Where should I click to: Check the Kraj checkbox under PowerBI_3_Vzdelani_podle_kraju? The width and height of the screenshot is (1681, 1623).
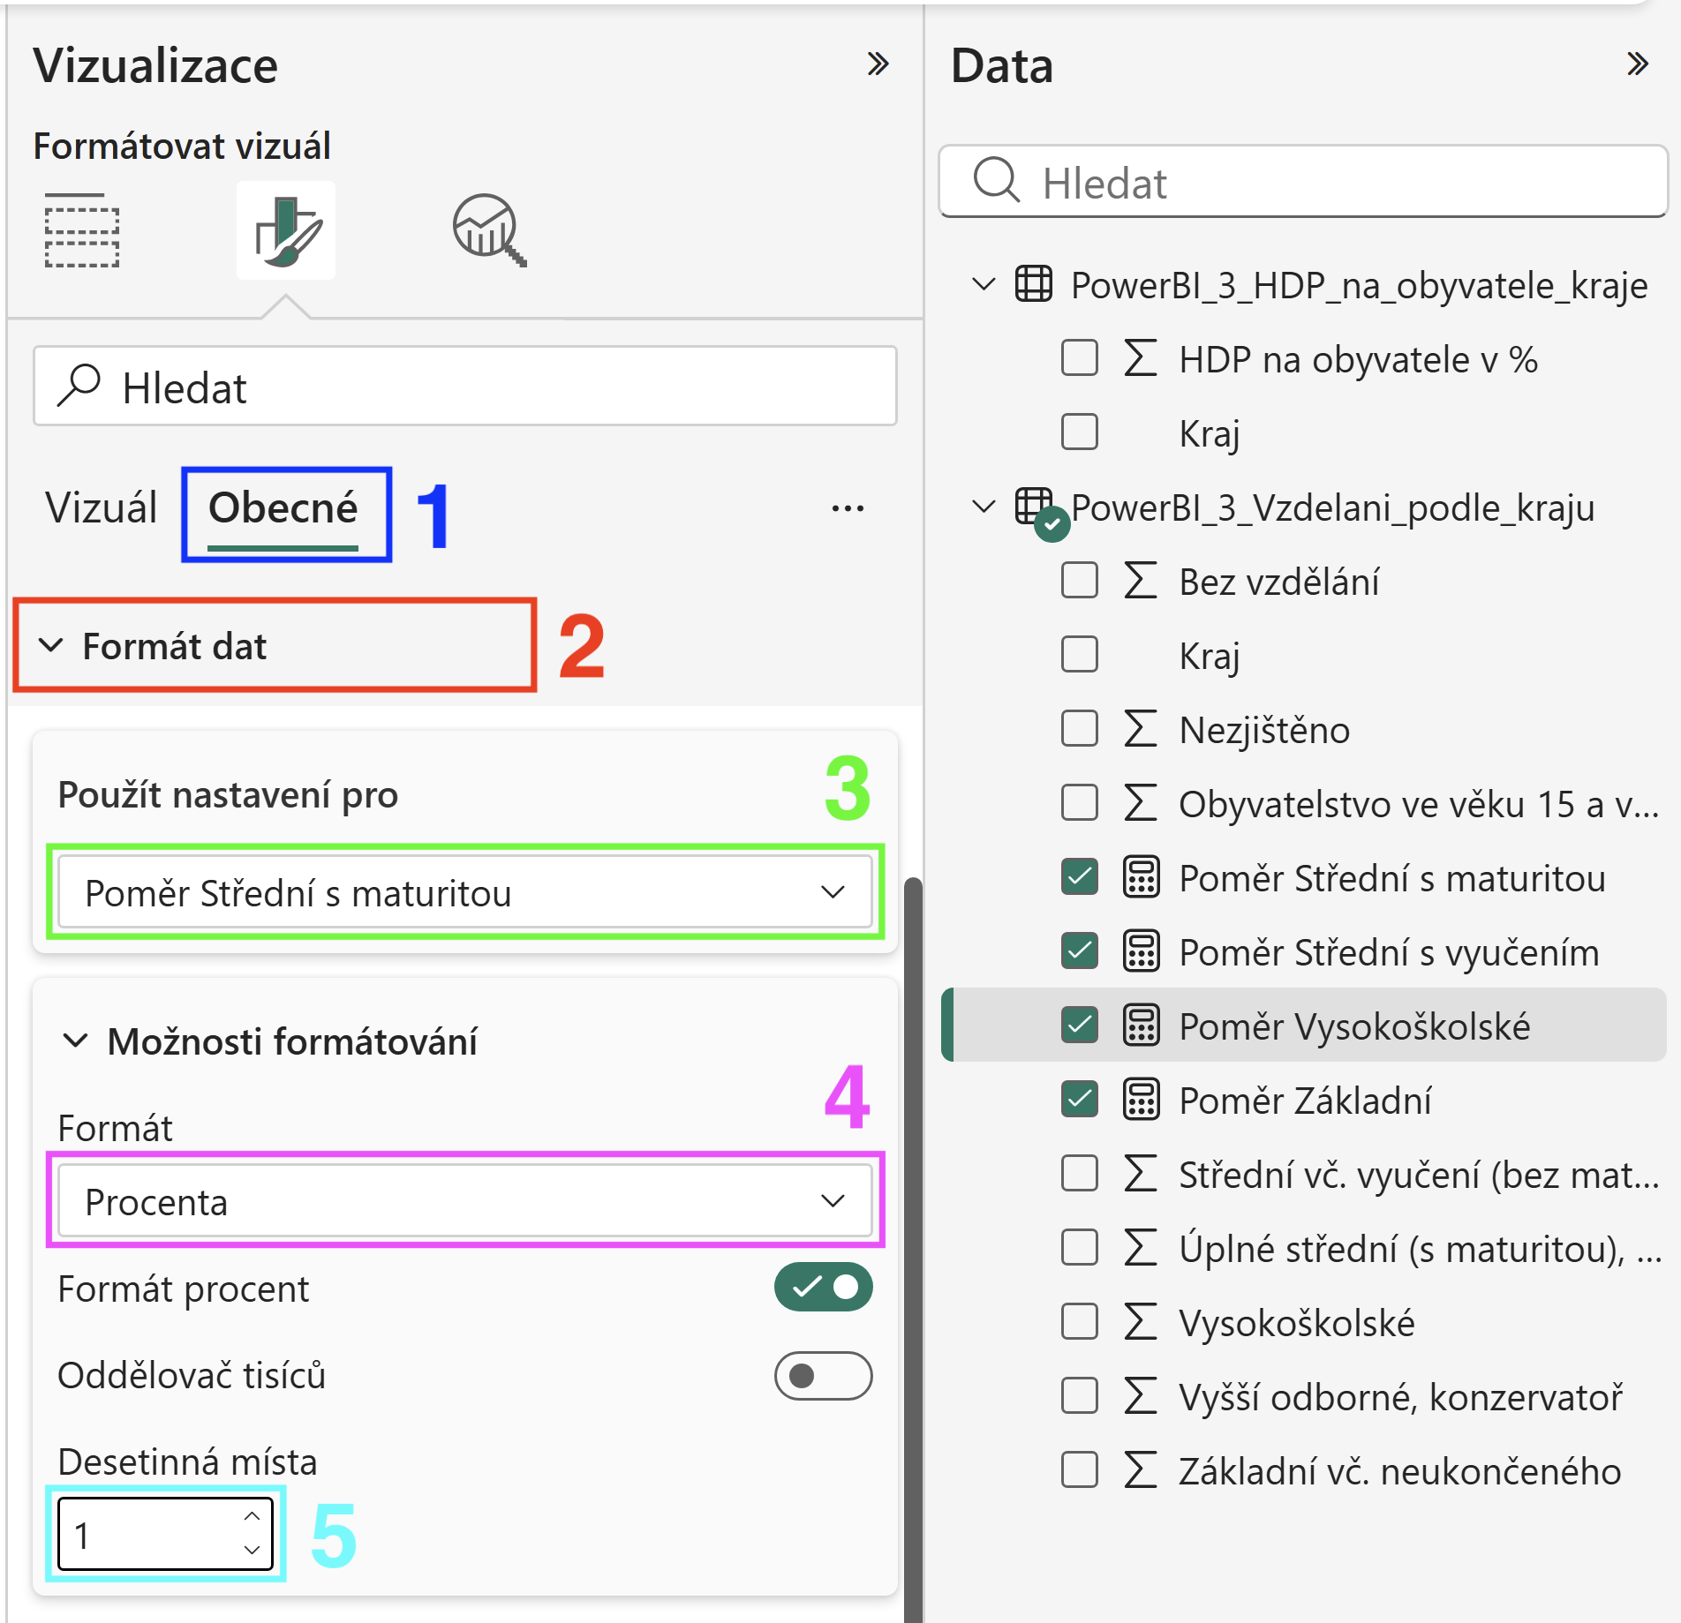pos(1079,655)
